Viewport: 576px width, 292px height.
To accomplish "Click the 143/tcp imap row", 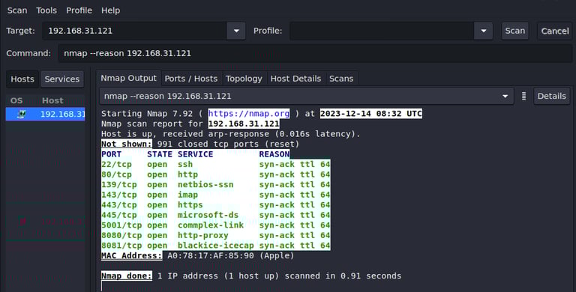I will click(x=216, y=195).
